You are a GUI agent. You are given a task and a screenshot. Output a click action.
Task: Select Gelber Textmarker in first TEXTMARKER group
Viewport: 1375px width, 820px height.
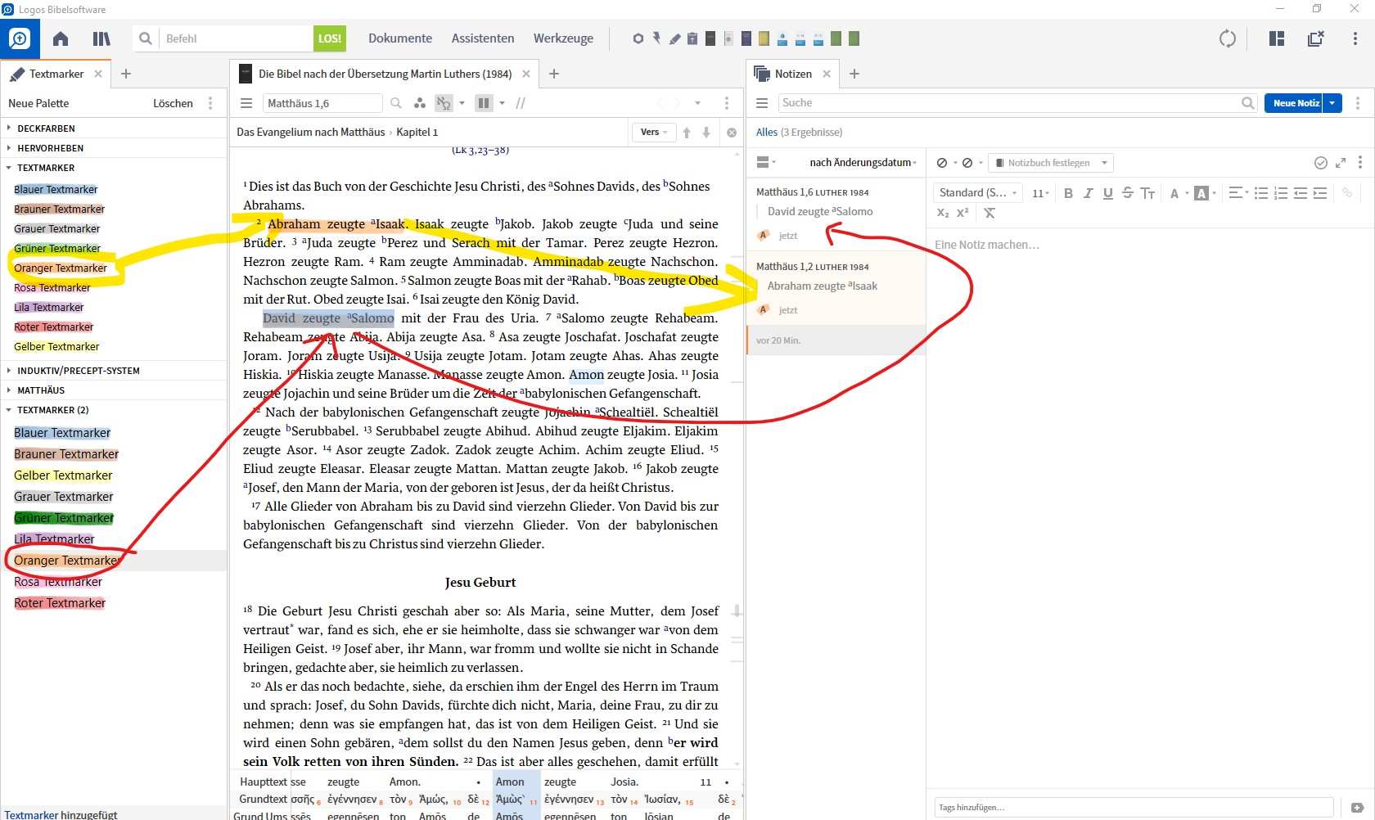(56, 346)
